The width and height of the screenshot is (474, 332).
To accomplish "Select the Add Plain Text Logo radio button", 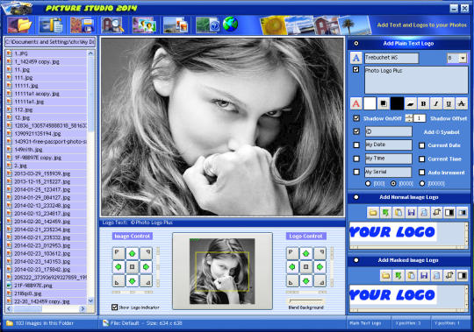I will [x=356, y=44].
